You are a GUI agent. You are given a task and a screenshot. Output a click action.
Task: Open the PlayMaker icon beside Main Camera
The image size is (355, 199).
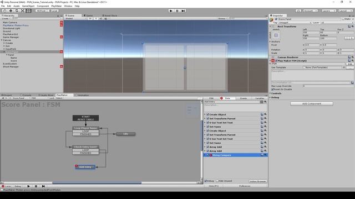pos(62,22)
